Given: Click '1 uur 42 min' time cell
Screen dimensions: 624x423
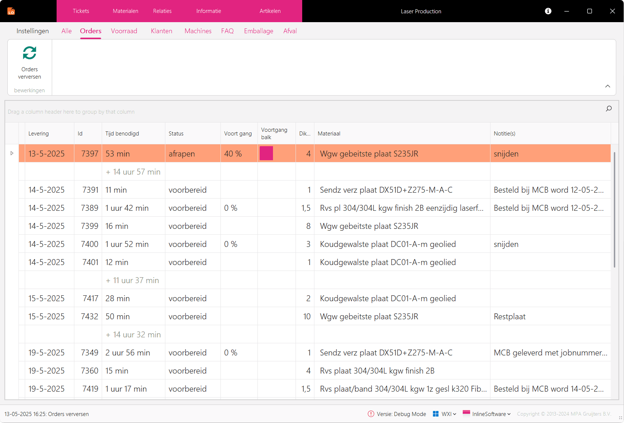Looking at the screenshot, I should click(134, 208).
